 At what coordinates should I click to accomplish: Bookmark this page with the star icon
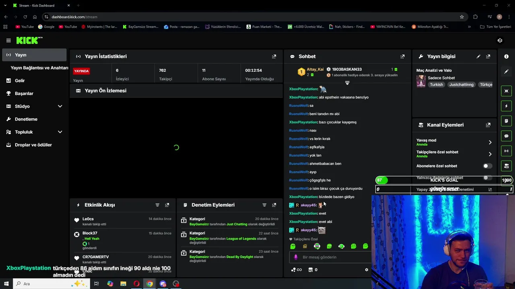(x=462, y=17)
